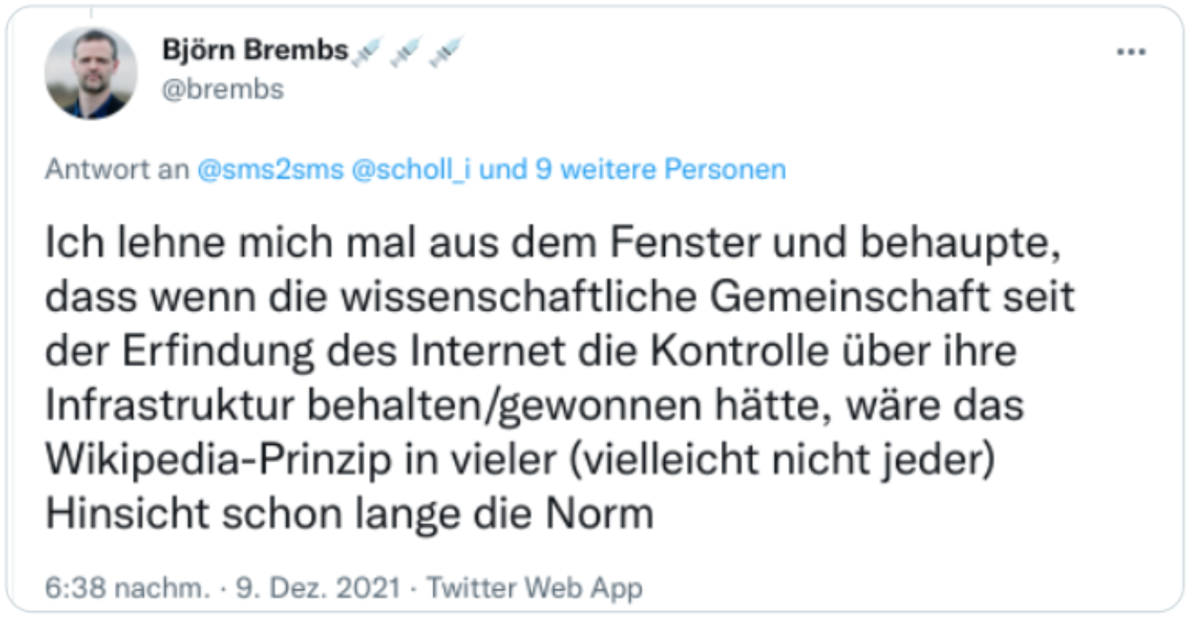The image size is (1189, 619).
Task: Open the tweet's three-dot more options menu
Action: [x=1131, y=52]
